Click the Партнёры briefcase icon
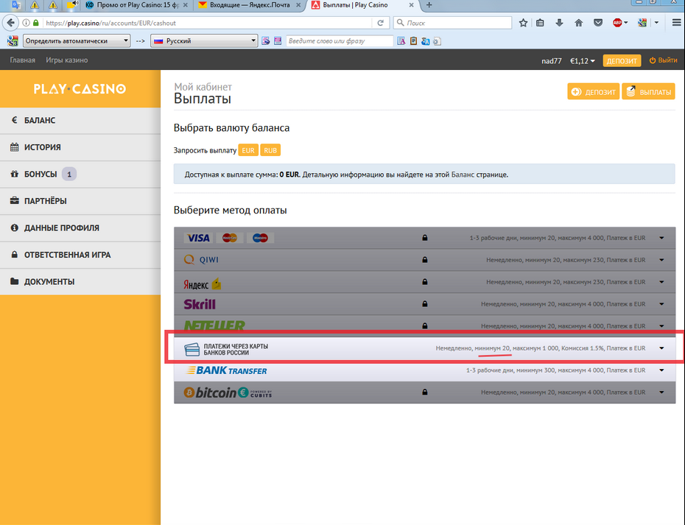The width and height of the screenshot is (685, 525). click(15, 201)
